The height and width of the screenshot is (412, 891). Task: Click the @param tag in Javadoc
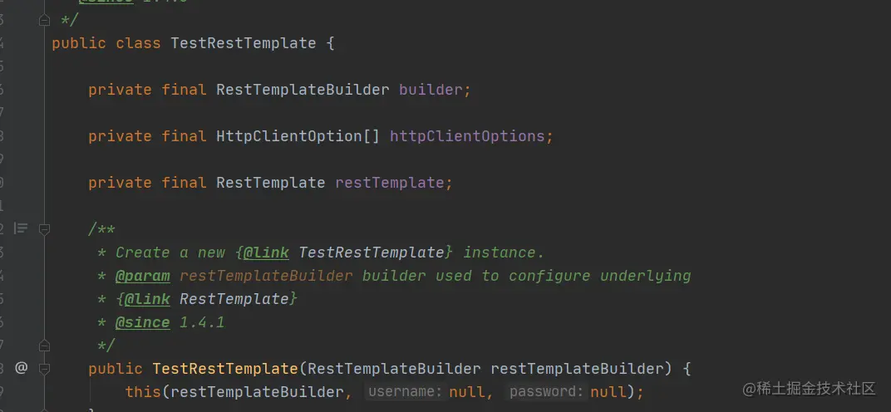(142, 276)
